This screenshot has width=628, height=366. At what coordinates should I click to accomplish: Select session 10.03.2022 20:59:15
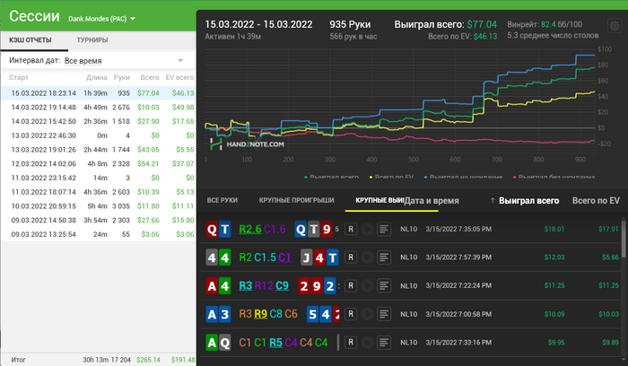point(98,206)
